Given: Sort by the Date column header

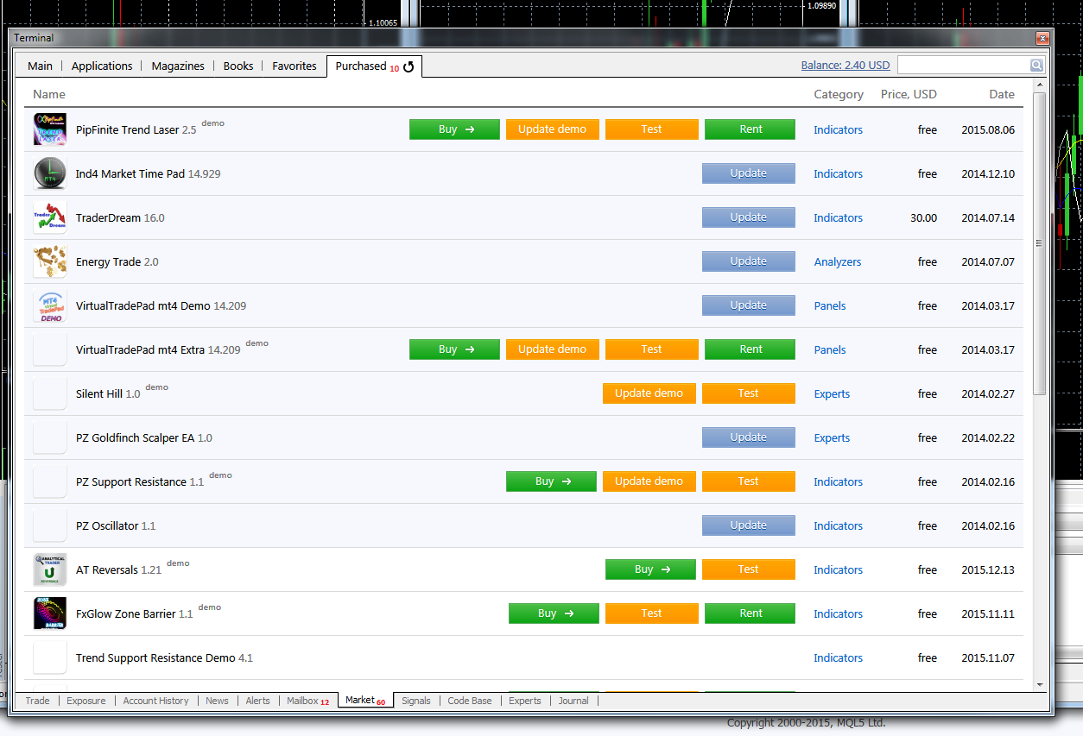Looking at the screenshot, I should pyautogui.click(x=1002, y=95).
